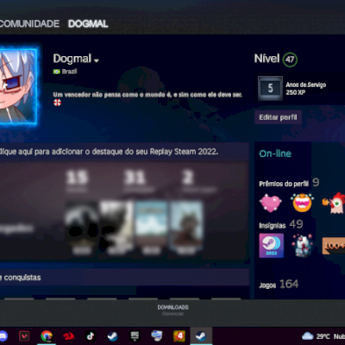Click the first Steam taskbar icon
The image size is (345, 345).
(x=112, y=336)
